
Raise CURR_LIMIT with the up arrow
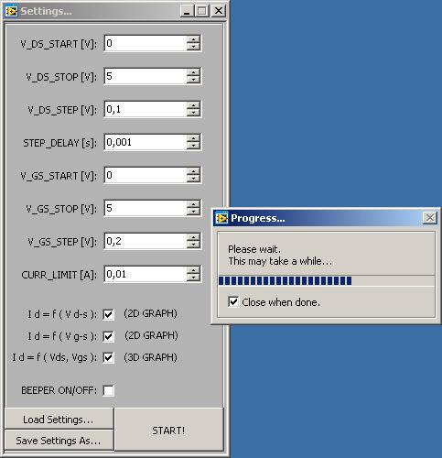(193, 270)
